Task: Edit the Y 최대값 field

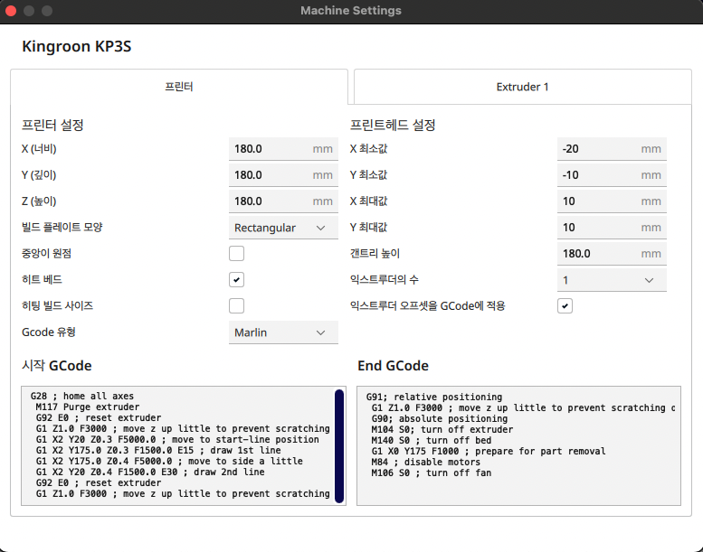Action: 612,228
